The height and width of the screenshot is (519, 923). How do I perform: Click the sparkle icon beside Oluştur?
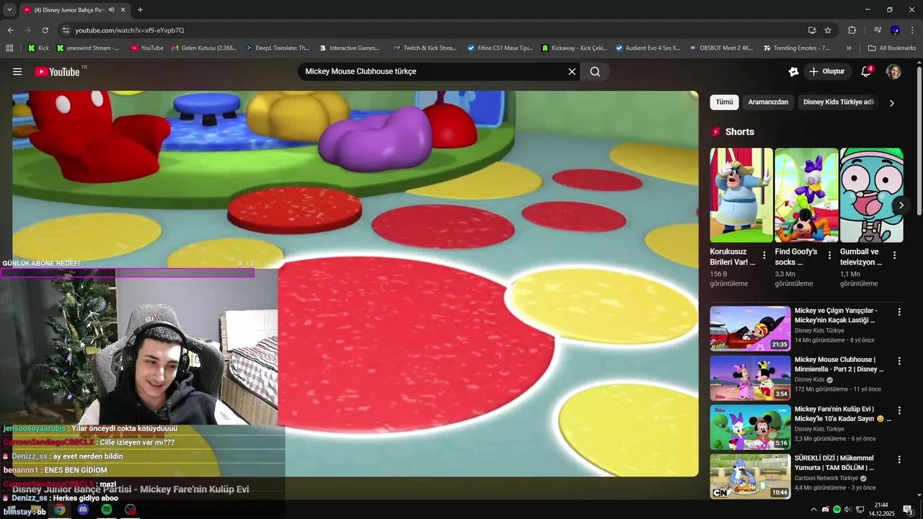[x=793, y=71]
